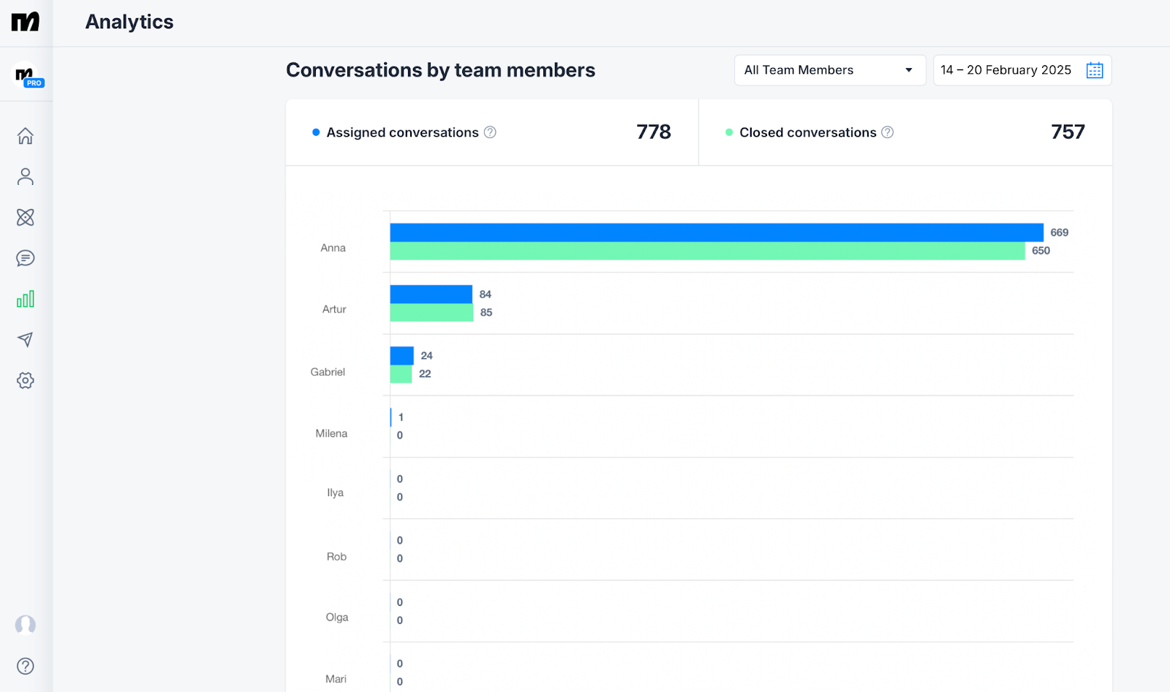Viewport: 1170px width, 692px height.
Task: Select the Closed conversations summary tab
Action: [905, 132]
